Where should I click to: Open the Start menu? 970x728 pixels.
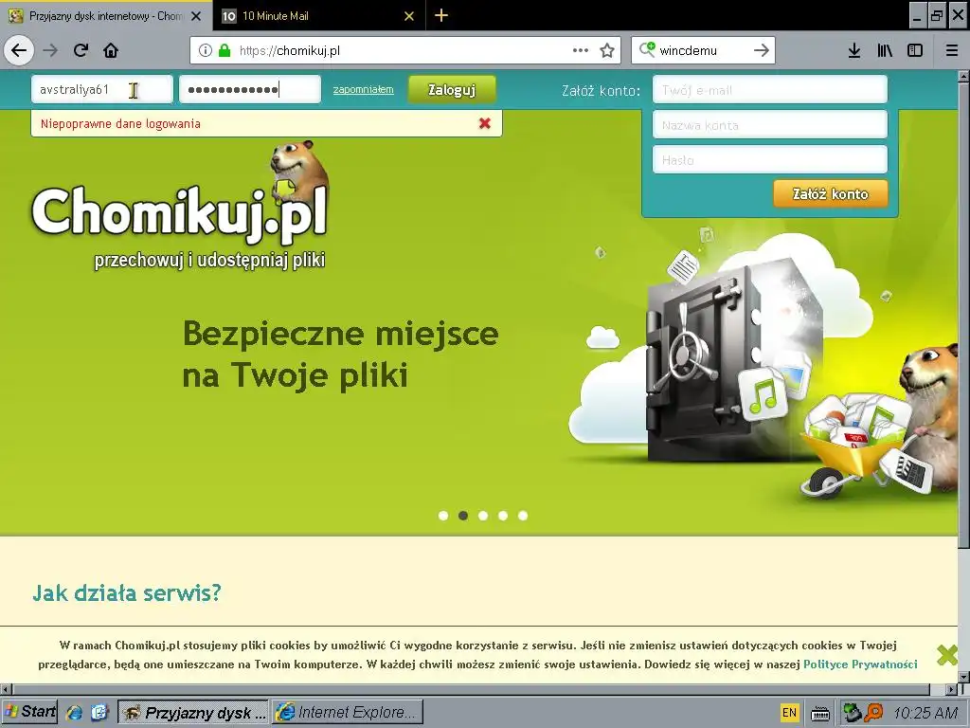(x=29, y=712)
